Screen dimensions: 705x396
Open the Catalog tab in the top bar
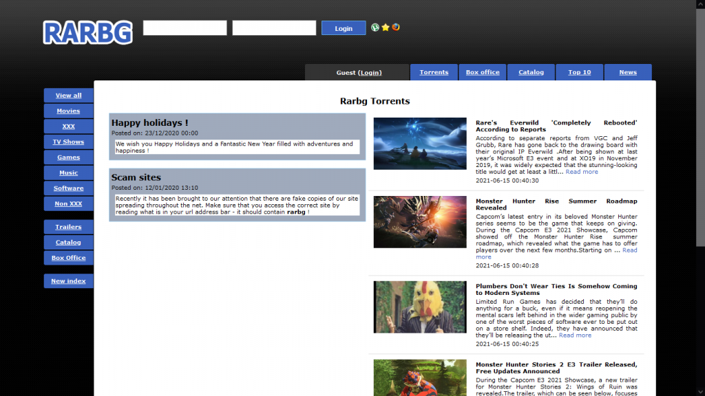(531, 72)
